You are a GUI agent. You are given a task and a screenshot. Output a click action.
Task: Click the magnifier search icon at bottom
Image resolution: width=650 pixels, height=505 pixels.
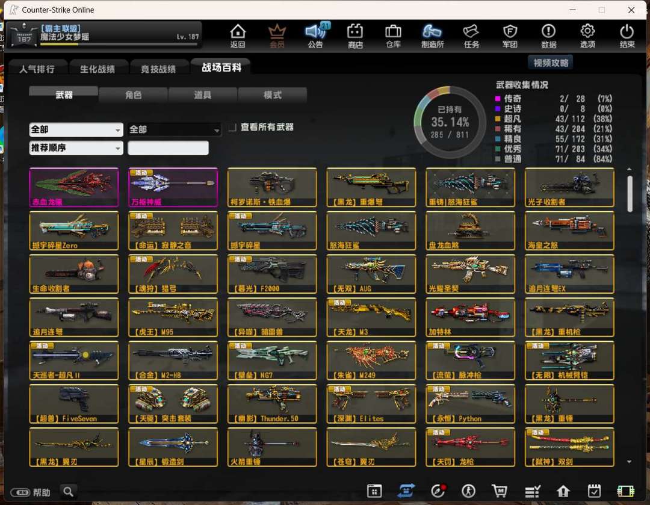69,492
